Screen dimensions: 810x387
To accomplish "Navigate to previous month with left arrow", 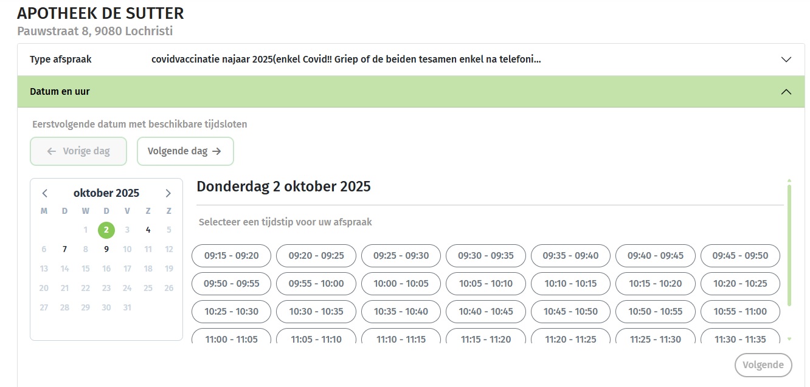I will coord(44,193).
